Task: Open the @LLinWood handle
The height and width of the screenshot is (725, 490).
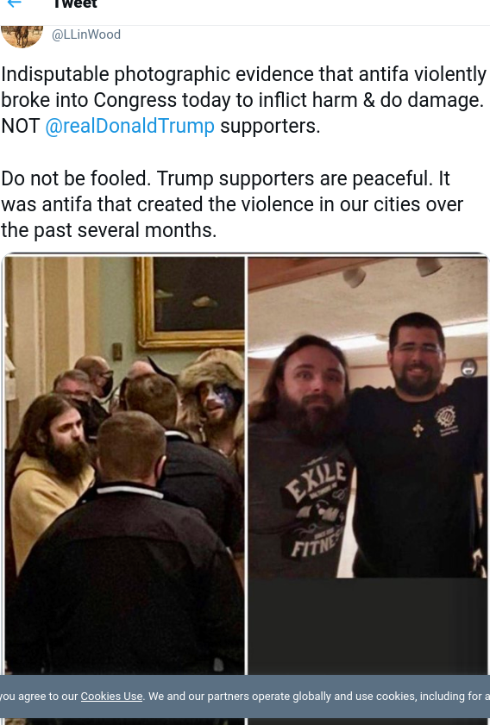Action: pyautogui.click(x=86, y=34)
